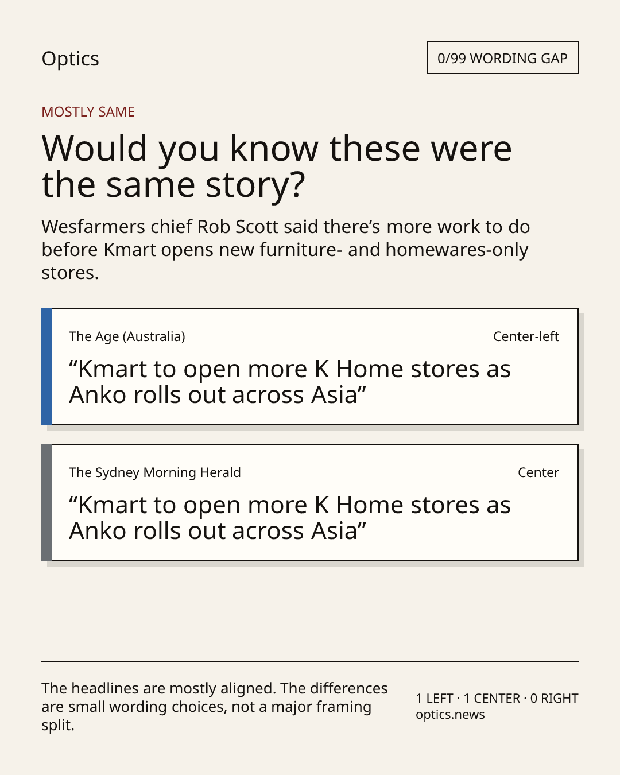This screenshot has height=775, width=620.
Task: Click the 1 LEFT · 1 CENTER · 0 RIGHT tally
Action: [x=497, y=699]
